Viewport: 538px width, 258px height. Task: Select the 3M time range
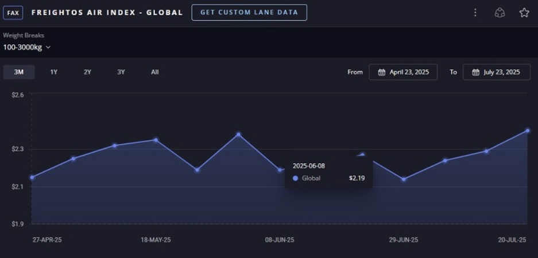point(19,72)
